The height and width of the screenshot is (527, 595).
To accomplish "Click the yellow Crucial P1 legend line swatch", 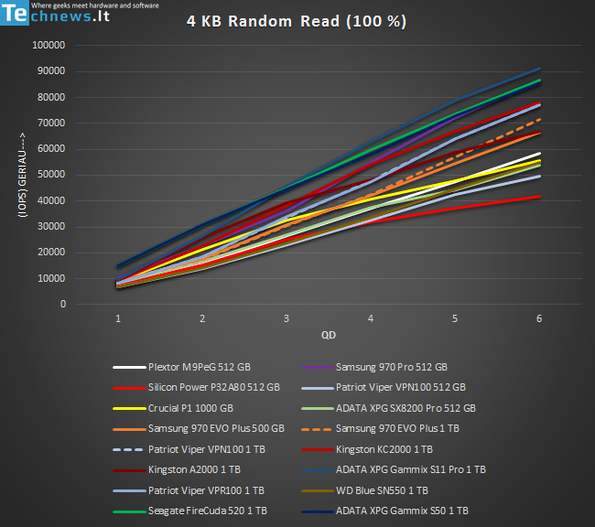I will click(x=129, y=409).
